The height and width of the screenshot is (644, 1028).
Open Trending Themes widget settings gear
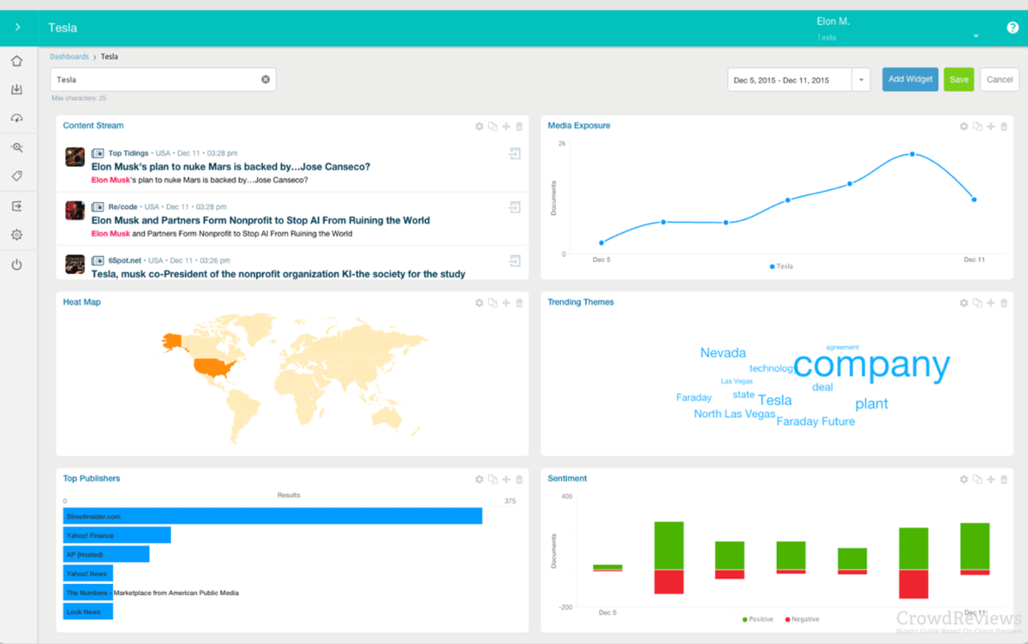(964, 303)
